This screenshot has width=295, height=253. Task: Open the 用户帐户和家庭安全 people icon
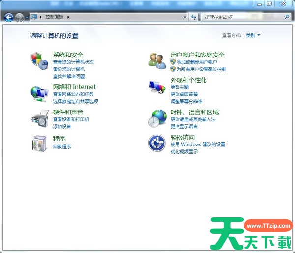157,61
